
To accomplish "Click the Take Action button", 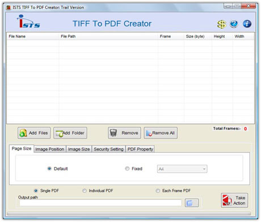I will (x=234, y=200).
